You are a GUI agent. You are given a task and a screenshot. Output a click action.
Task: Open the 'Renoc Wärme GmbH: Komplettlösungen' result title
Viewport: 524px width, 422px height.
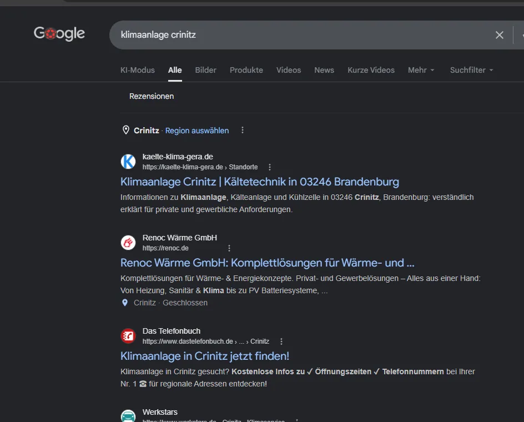coord(267,263)
